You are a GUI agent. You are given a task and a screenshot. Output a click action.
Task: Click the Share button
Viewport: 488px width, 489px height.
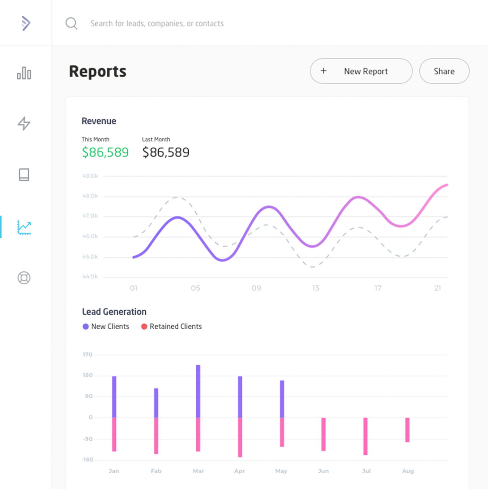tap(444, 71)
